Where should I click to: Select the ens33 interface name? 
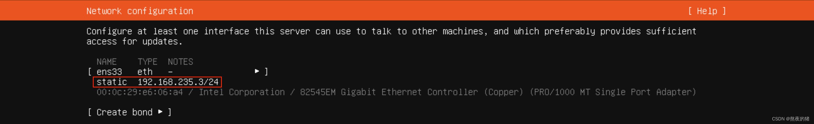tap(109, 72)
